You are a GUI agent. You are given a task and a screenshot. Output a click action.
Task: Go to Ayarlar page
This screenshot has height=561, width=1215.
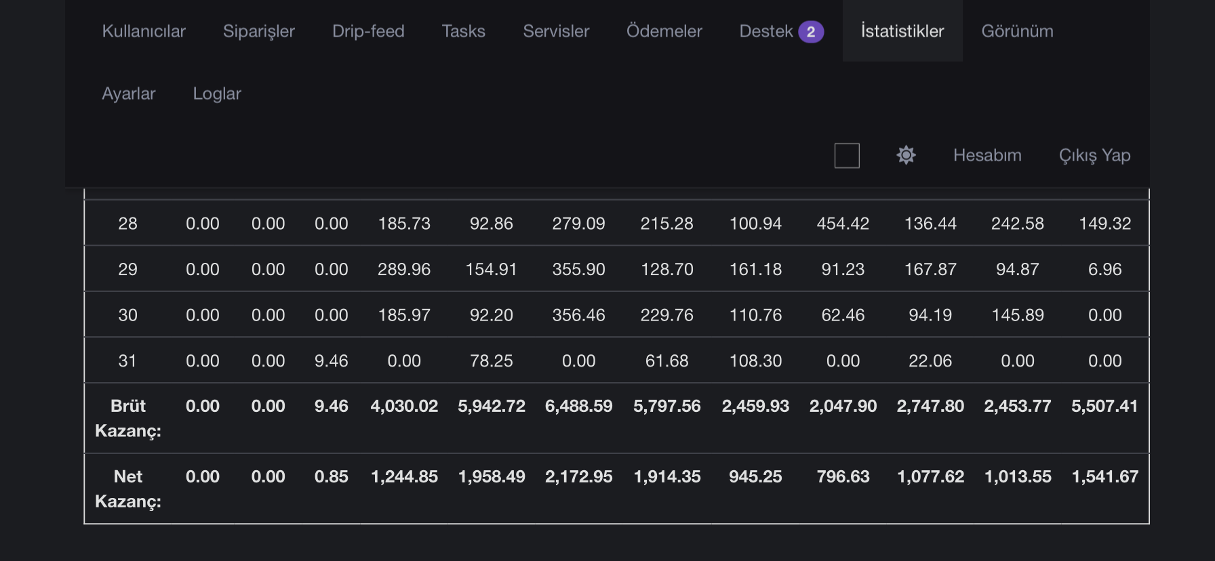(129, 93)
